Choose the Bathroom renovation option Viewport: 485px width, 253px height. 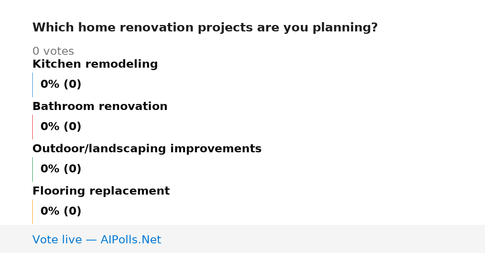click(100, 106)
